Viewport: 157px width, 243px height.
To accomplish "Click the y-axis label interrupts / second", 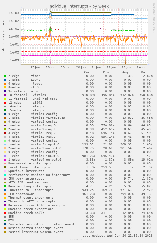I will pos(3,36).
